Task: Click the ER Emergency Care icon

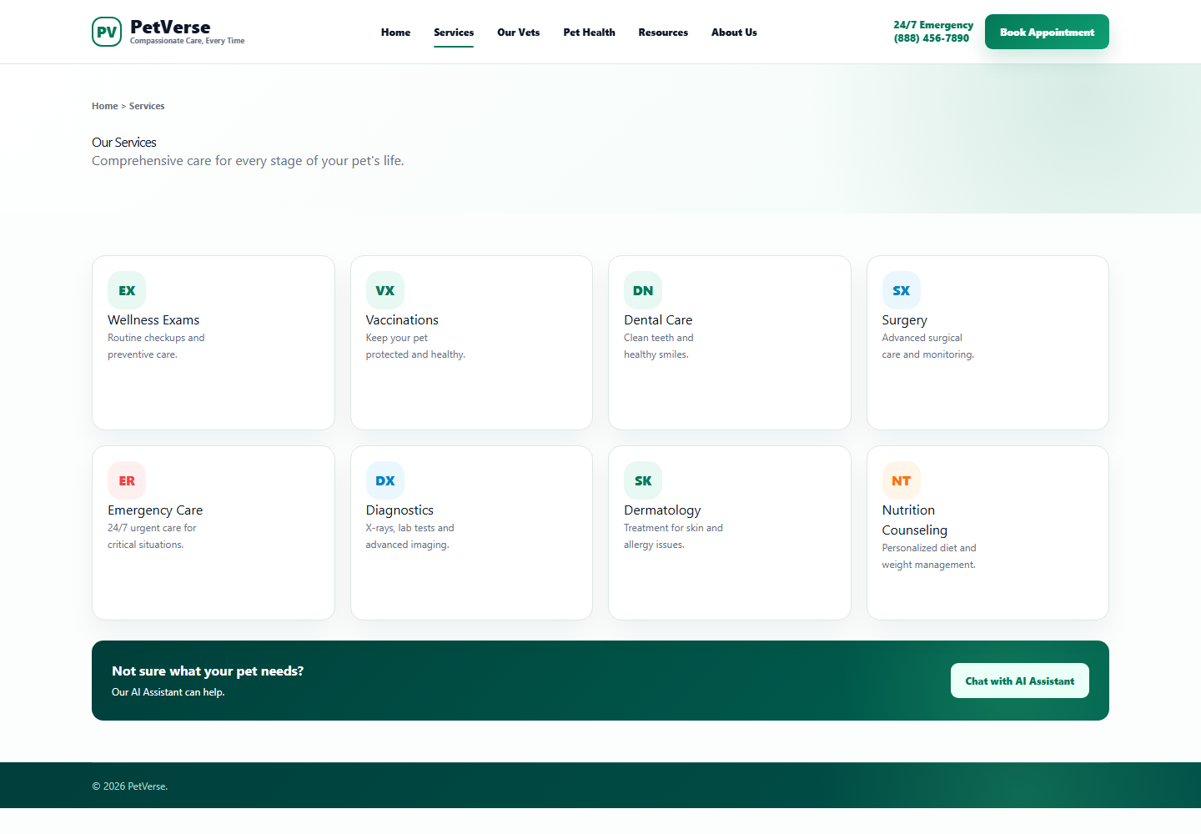Action: click(127, 480)
